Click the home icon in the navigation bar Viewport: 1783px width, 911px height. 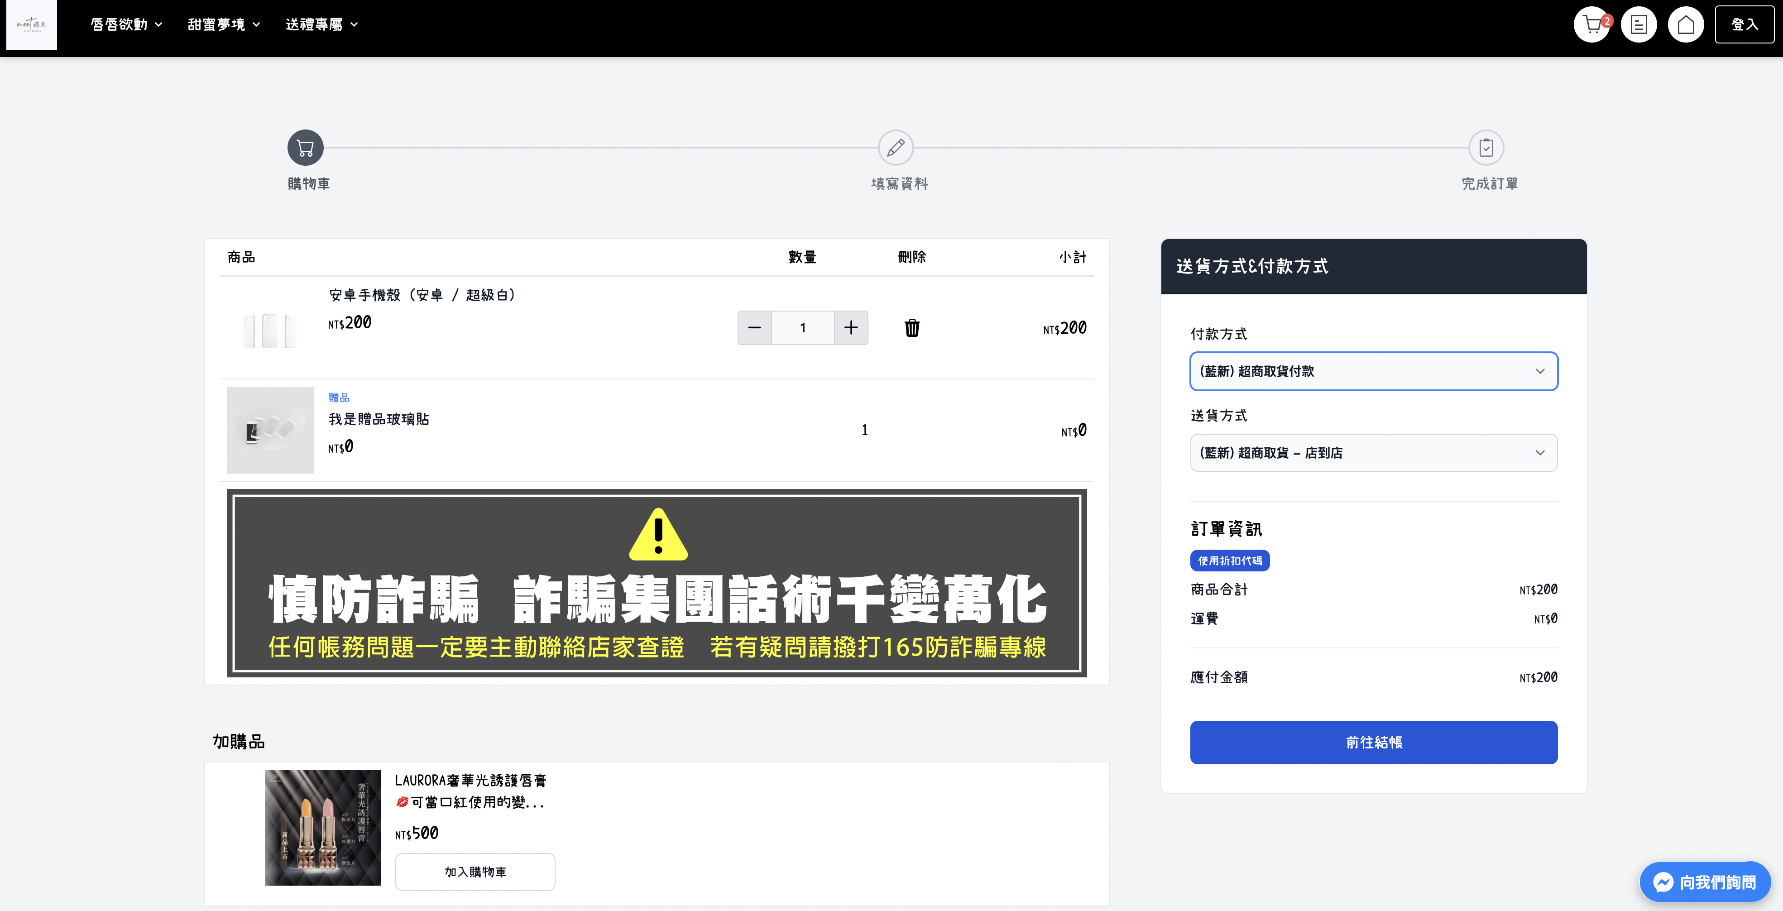(1686, 24)
